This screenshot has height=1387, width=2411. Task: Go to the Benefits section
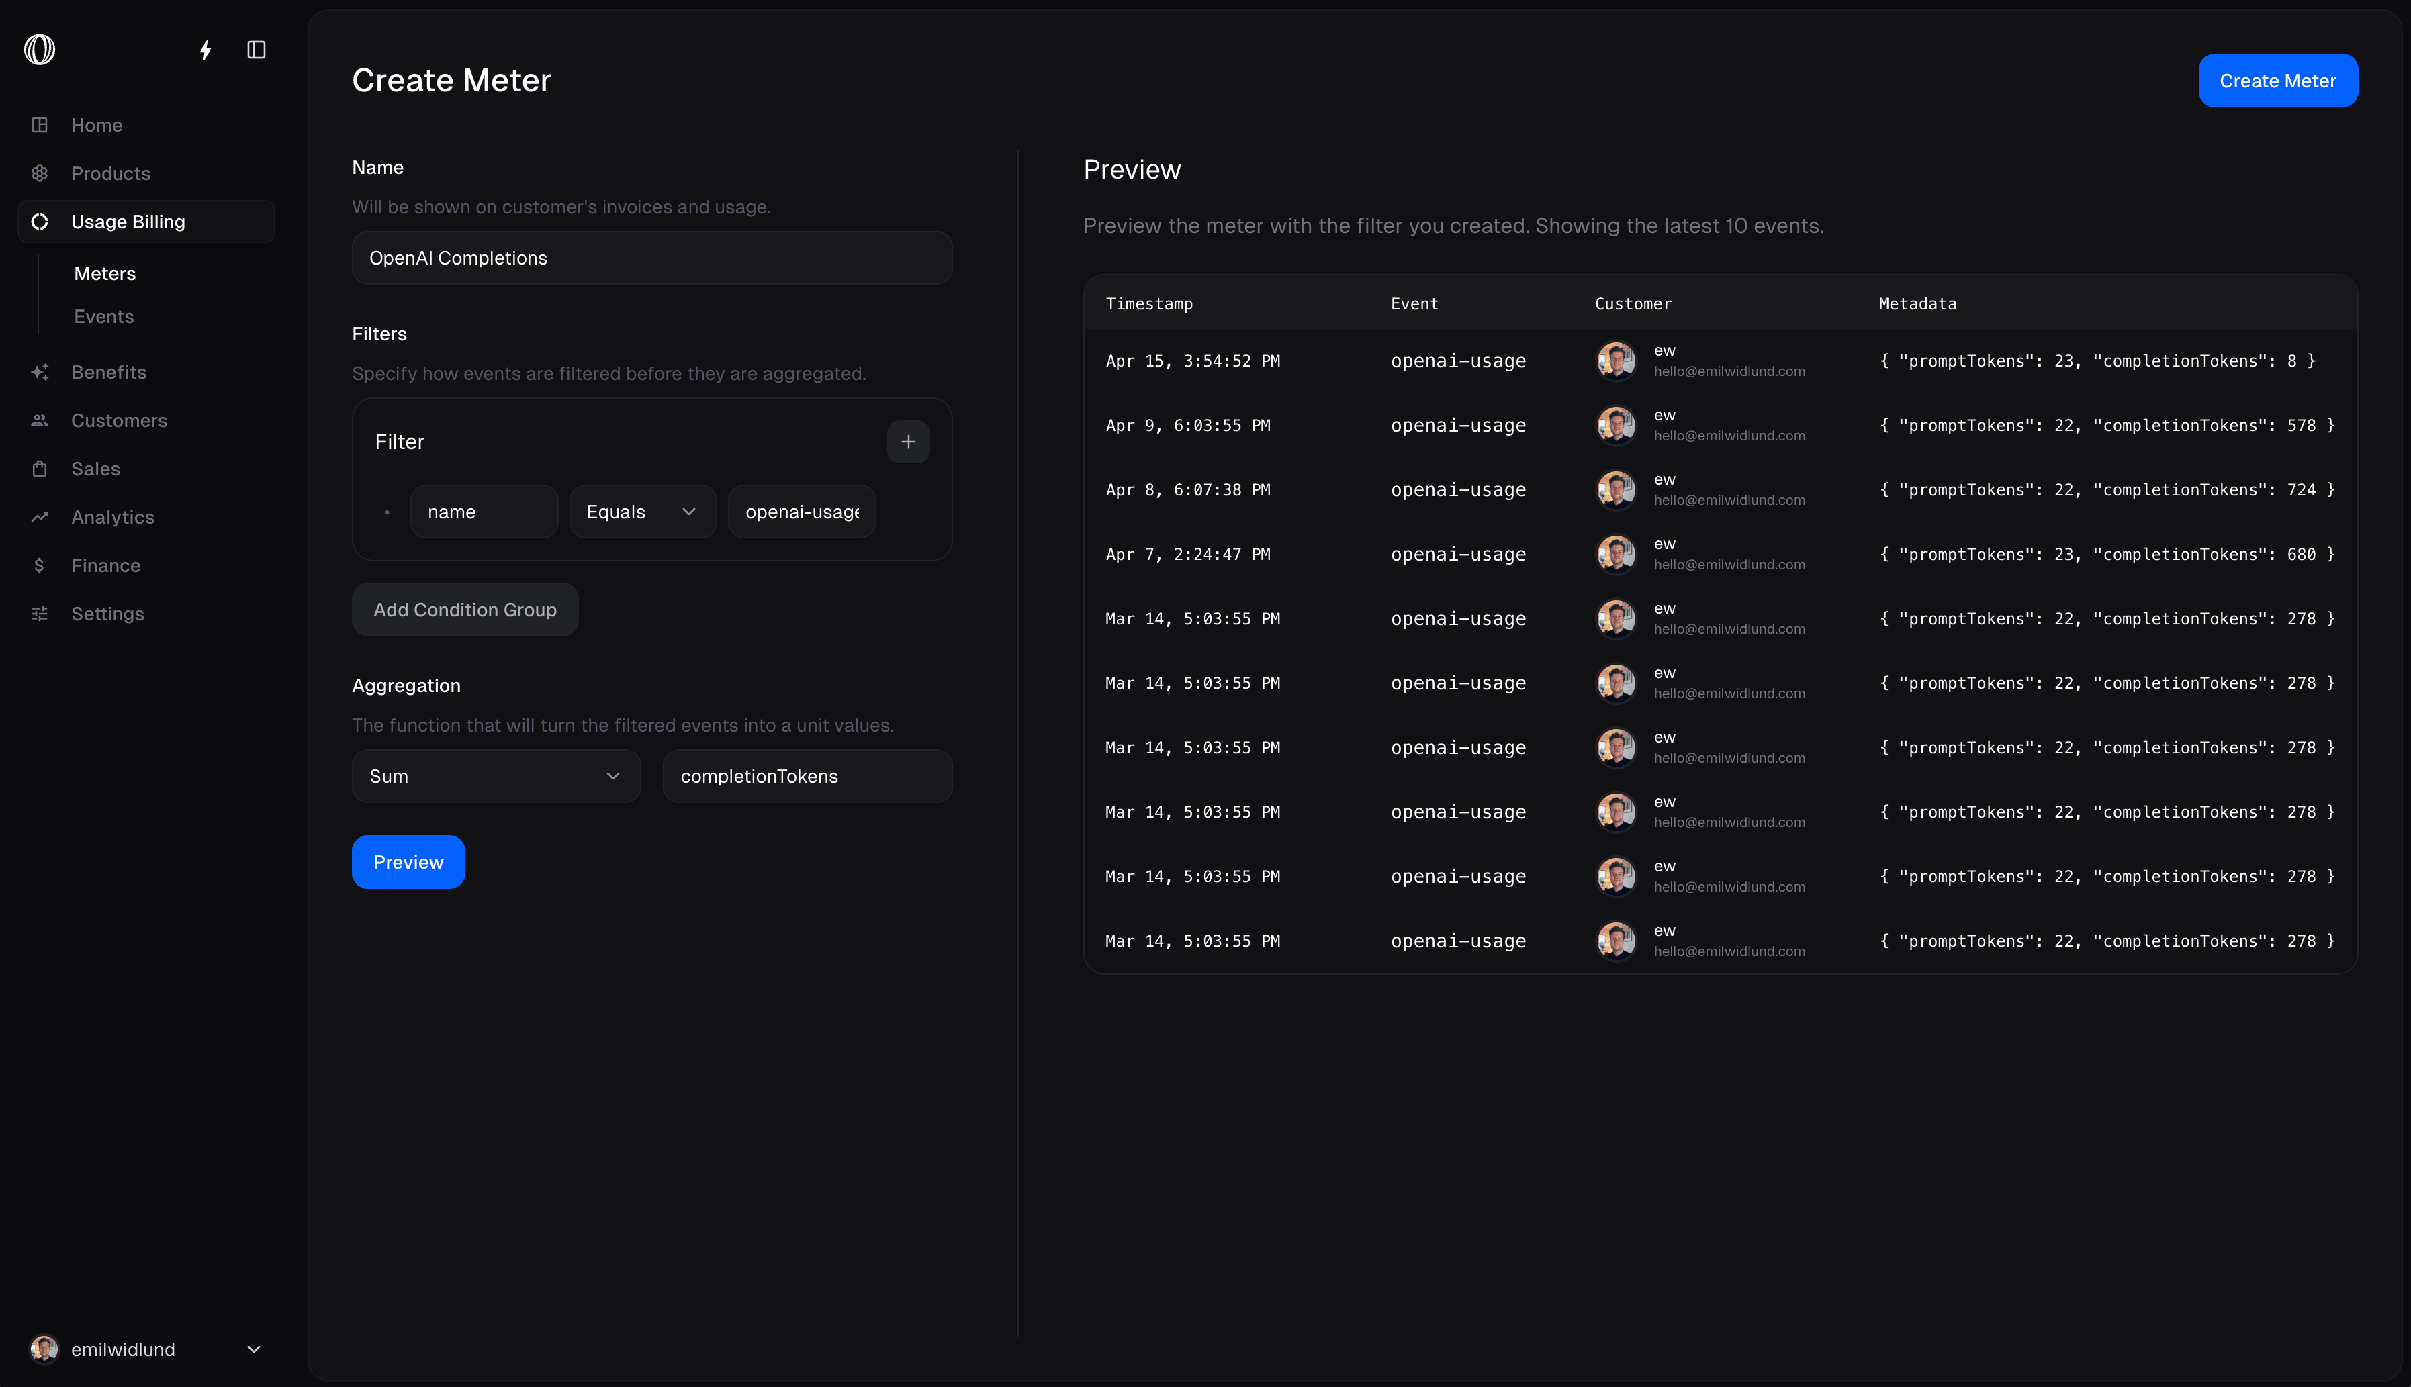pyautogui.click(x=109, y=373)
